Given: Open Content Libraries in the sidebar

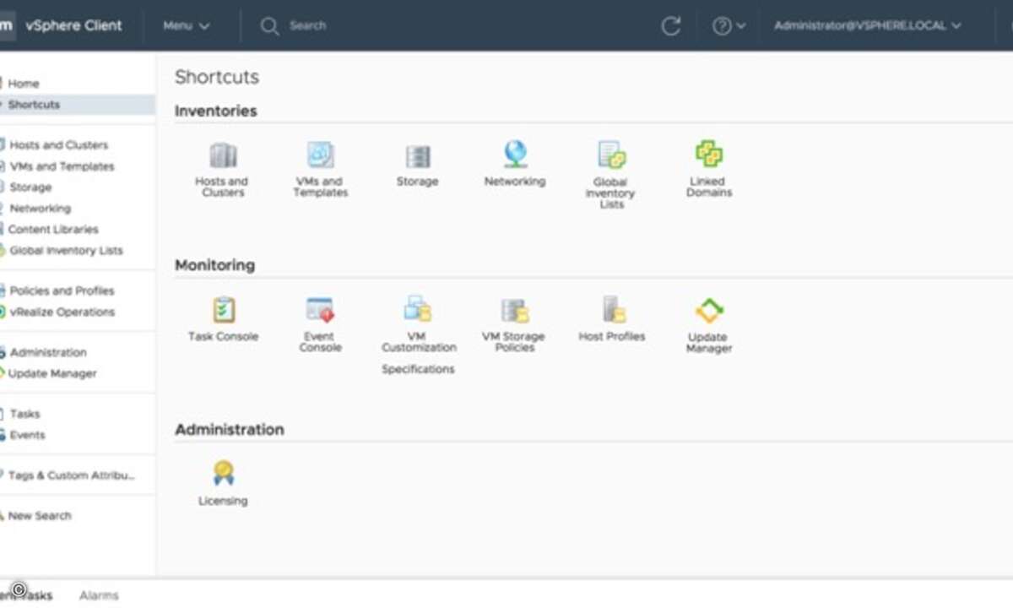Looking at the screenshot, I should pyautogui.click(x=53, y=230).
